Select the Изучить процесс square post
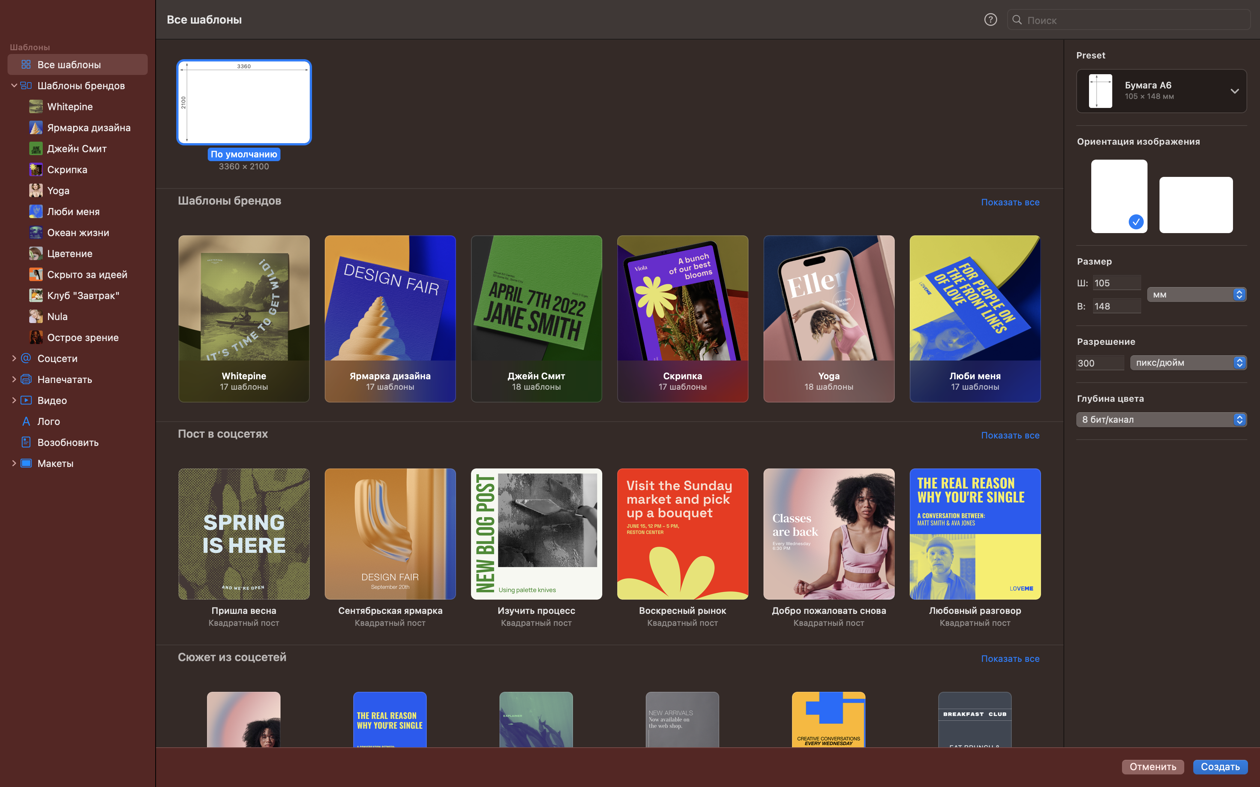This screenshot has width=1260, height=787. [536, 534]
